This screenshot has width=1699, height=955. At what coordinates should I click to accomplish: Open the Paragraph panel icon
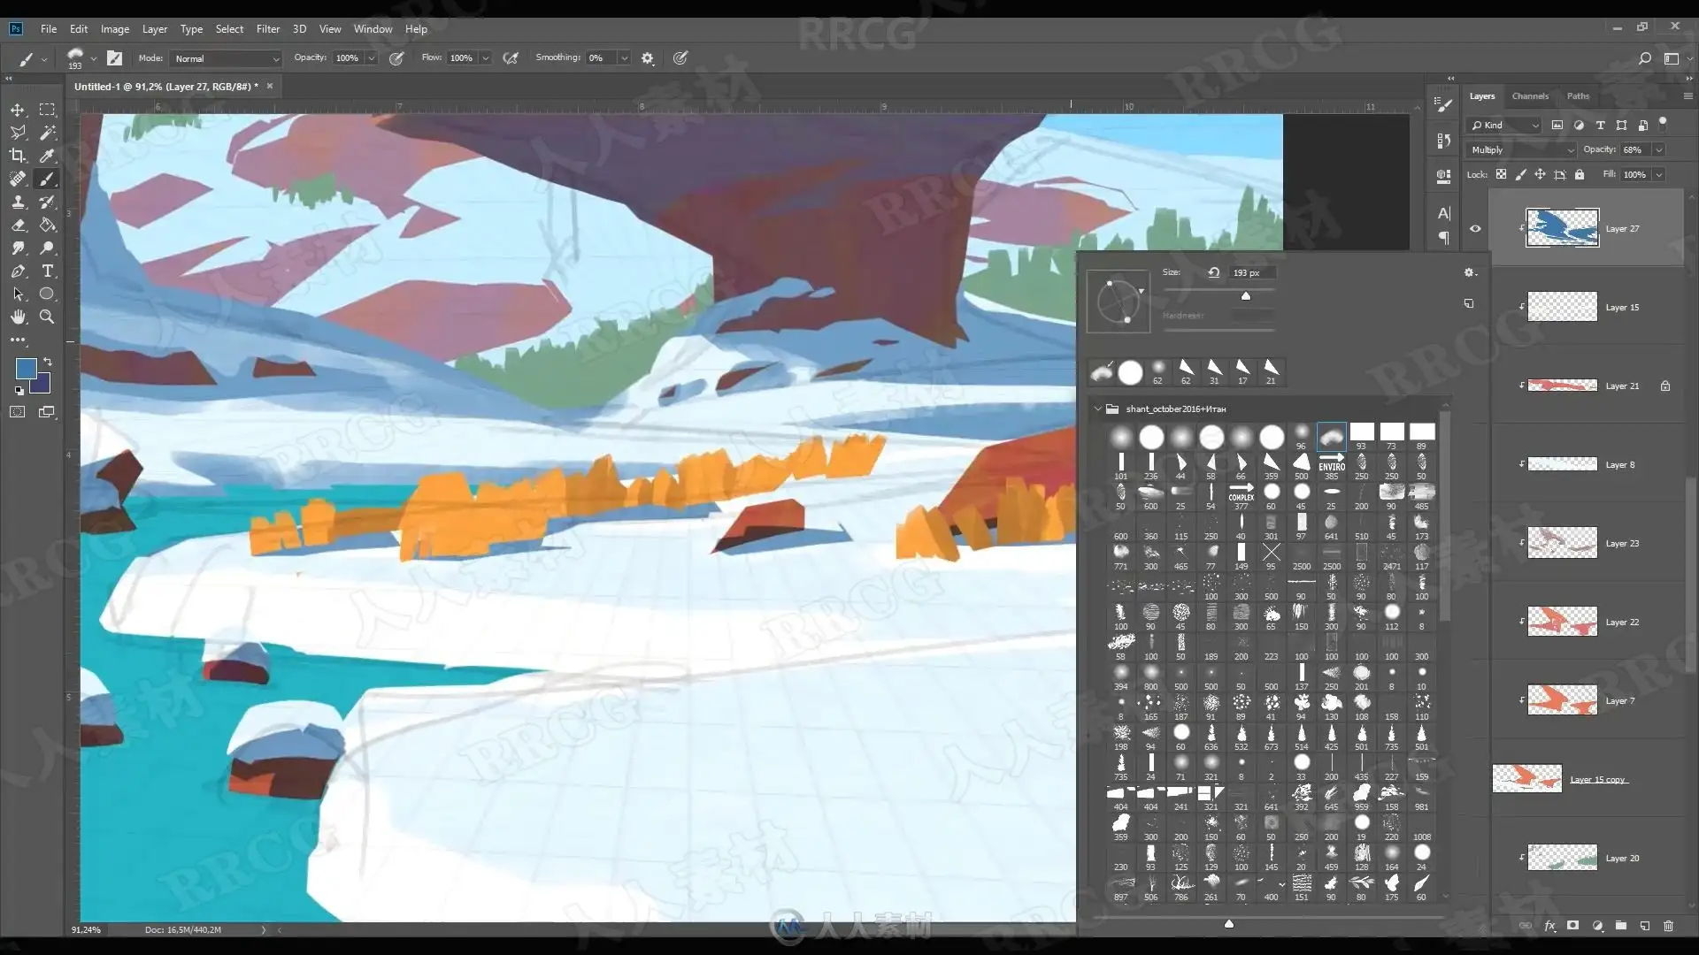[x=1444, y=238]
